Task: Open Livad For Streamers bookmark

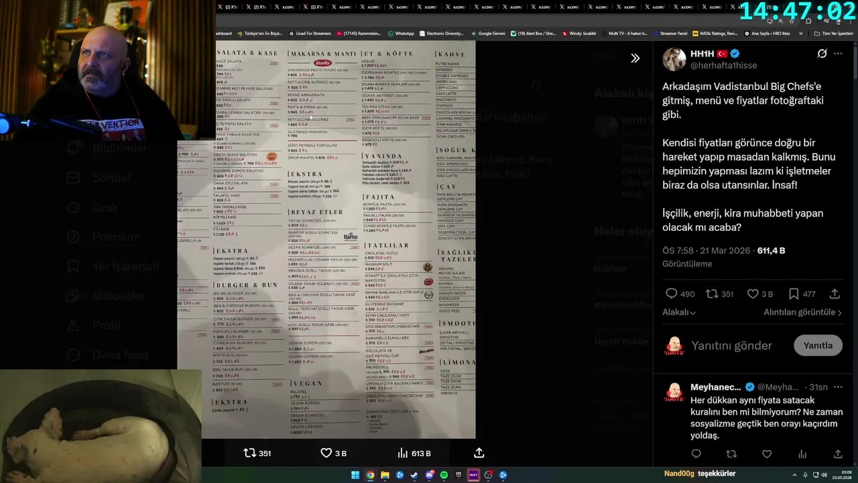Action: [x=310, y=33]
